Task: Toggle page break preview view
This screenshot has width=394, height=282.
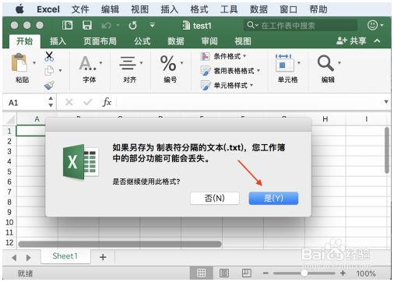Action: pos(246,273)
